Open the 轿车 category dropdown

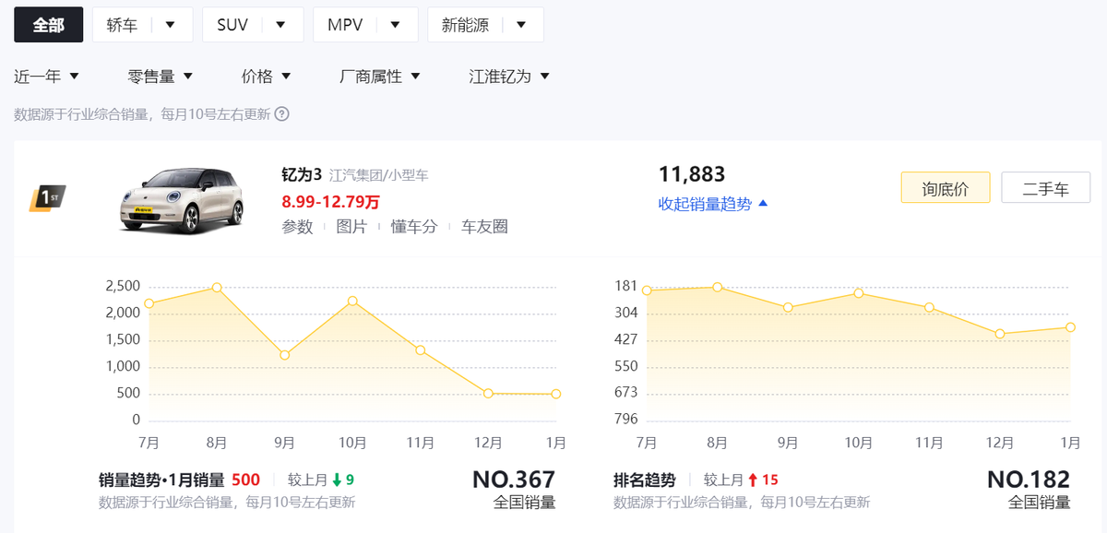(x=143, y=25)
